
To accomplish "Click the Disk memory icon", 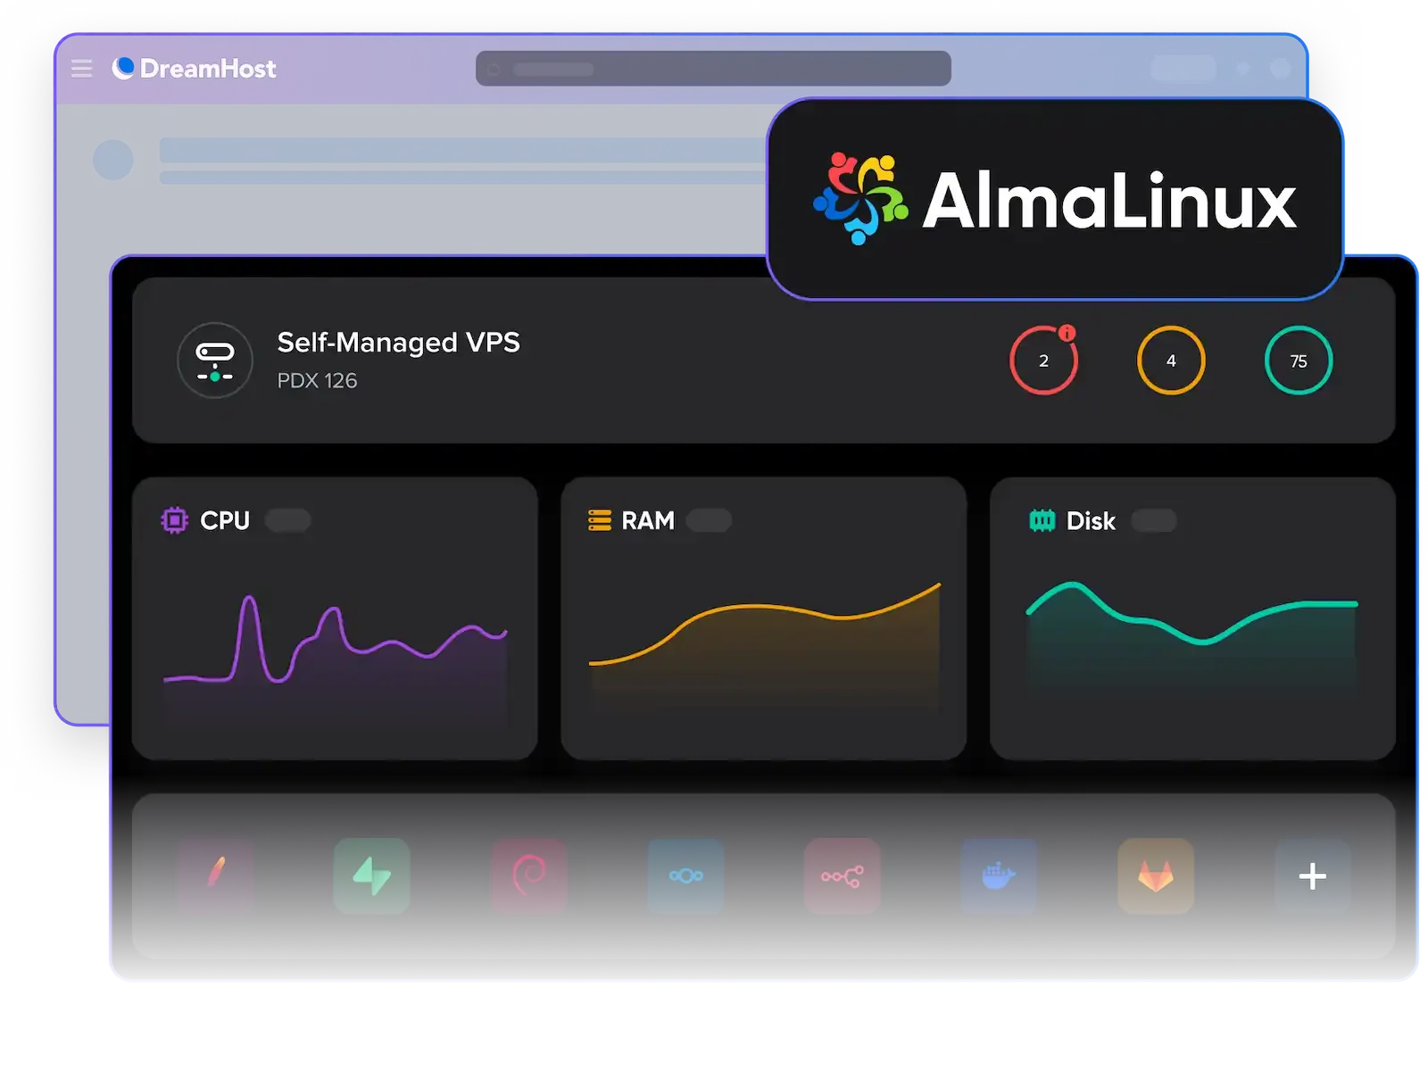I will pos(1042,520).
